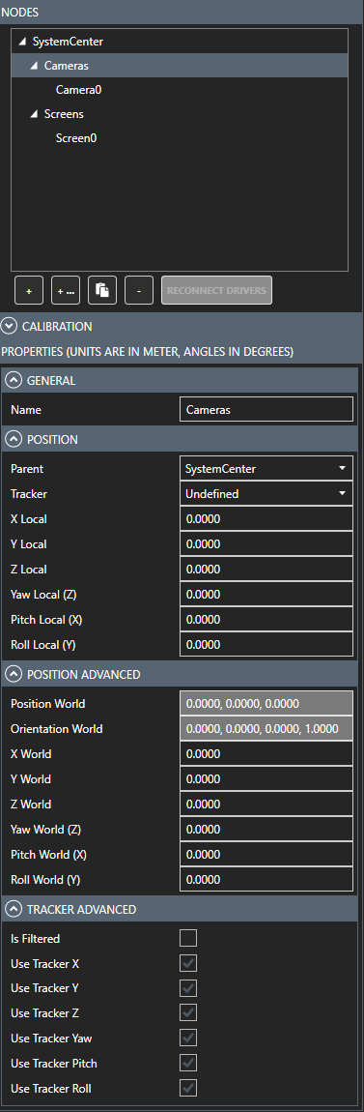This screenshot has width=364, height=1112.
Task: Click the Z World value field
Action: [x=266, y=805]
